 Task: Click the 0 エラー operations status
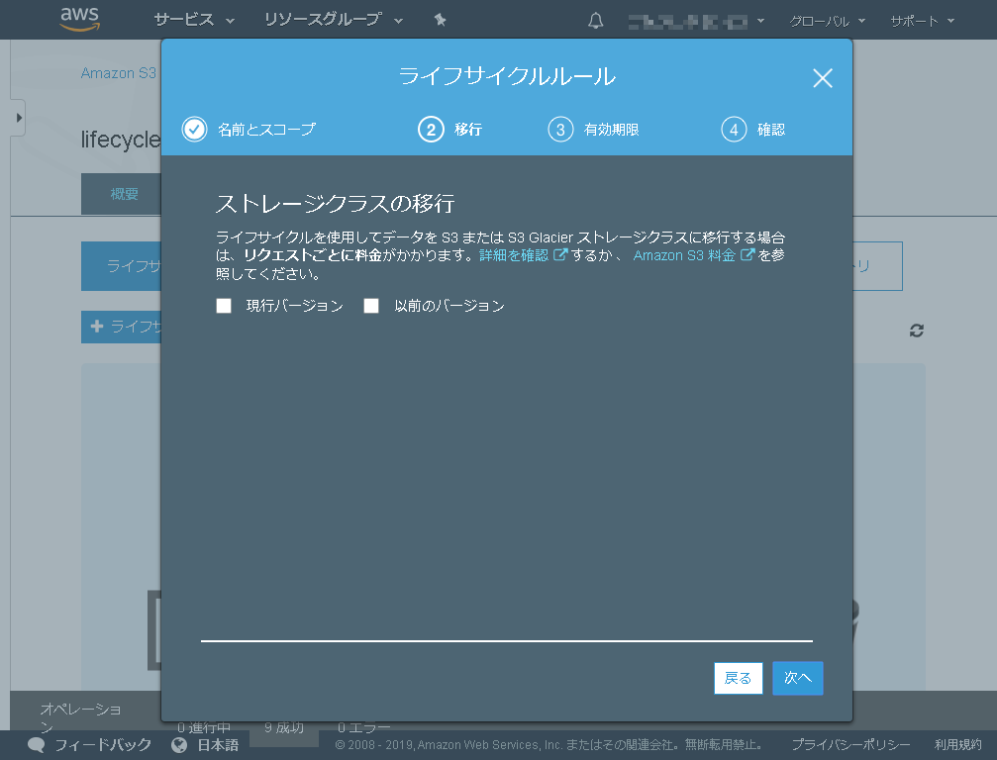tap(363, 727)
